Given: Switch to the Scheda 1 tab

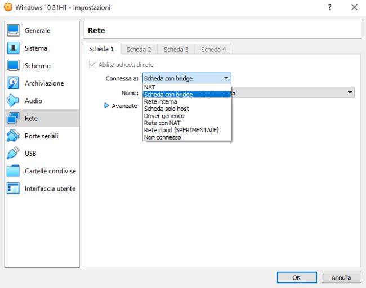Looking at the screenshot, I should coord(102,49).
